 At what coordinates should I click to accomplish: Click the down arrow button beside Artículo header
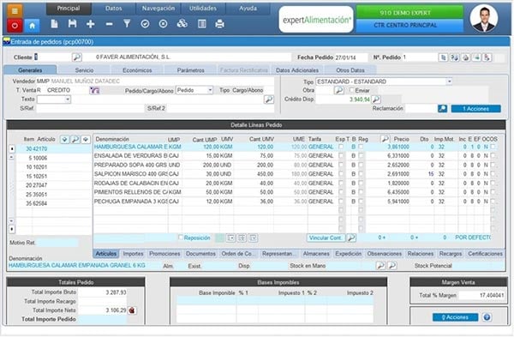(64, 140)
